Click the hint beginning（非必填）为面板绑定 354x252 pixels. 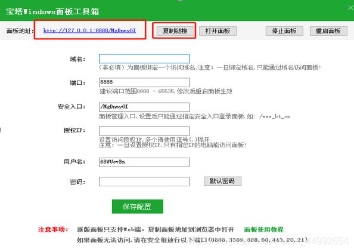pyautogui.click(x=210, y=67)
